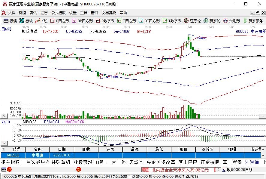The width and height of the screenshot is (266, 179).
Task: Switch to the 一带一路 tab
Action: tap(116, 162)
